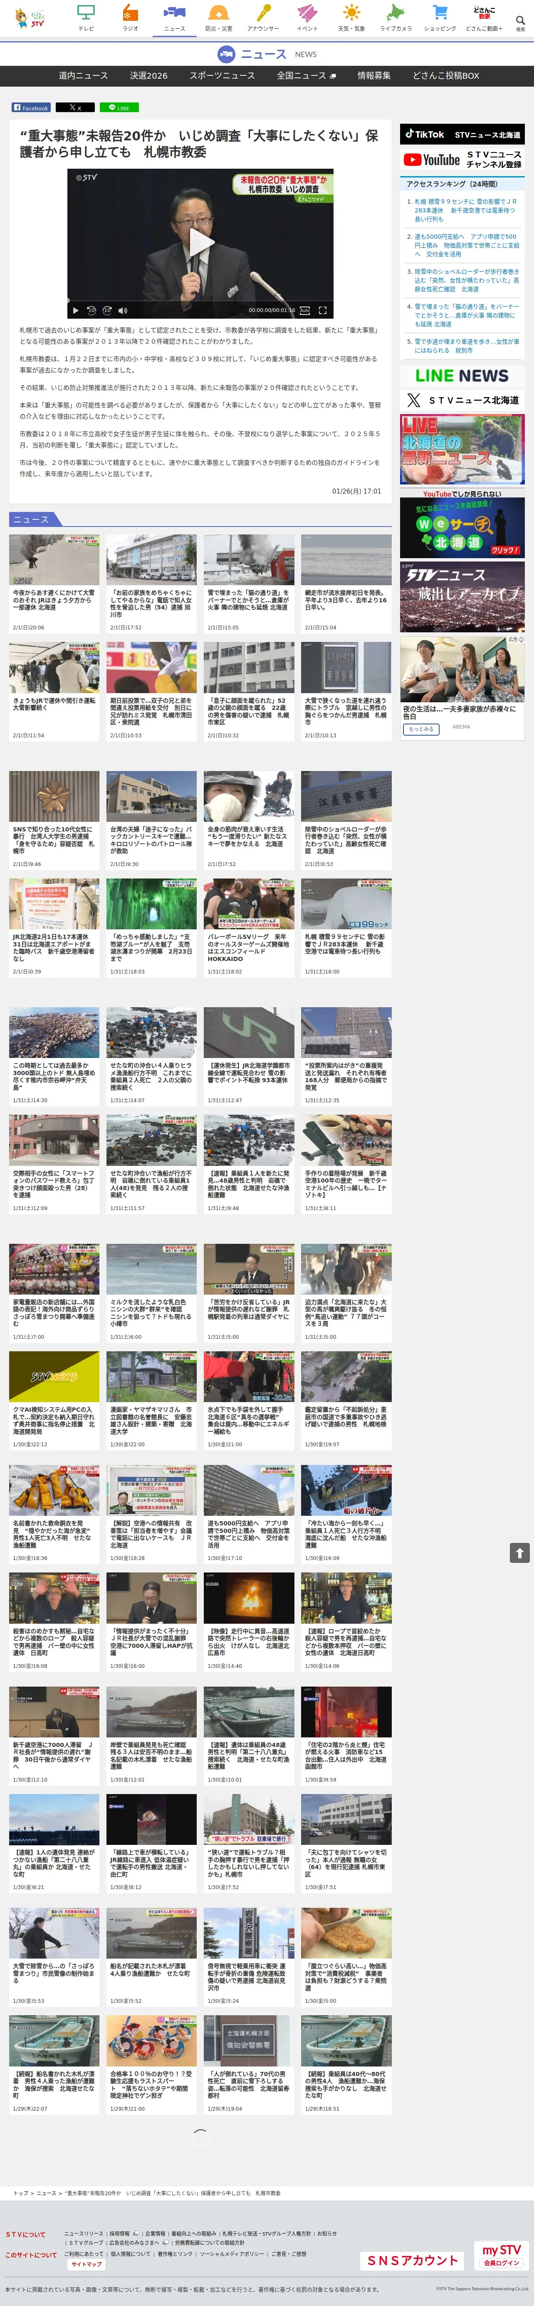Image resolution: width=534 pixels, height=2306 pixels.
Task: Open ranking item 4 about 猫の通り道
Action: [466, 314]
